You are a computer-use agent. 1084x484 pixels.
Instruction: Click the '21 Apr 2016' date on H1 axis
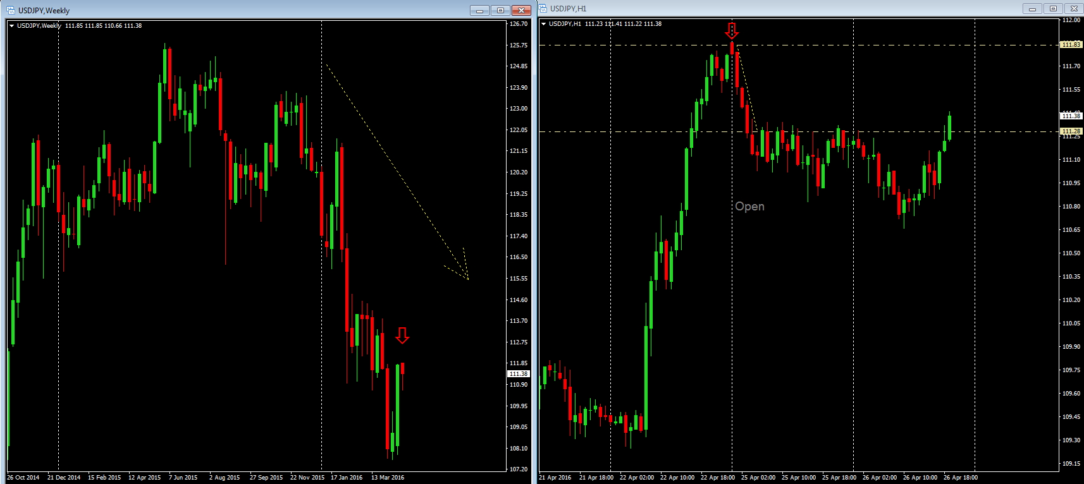tap(555, 478)
